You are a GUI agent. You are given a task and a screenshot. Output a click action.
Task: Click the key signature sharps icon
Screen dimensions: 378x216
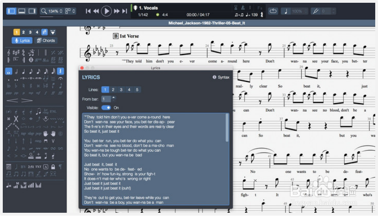pos(16,53)
